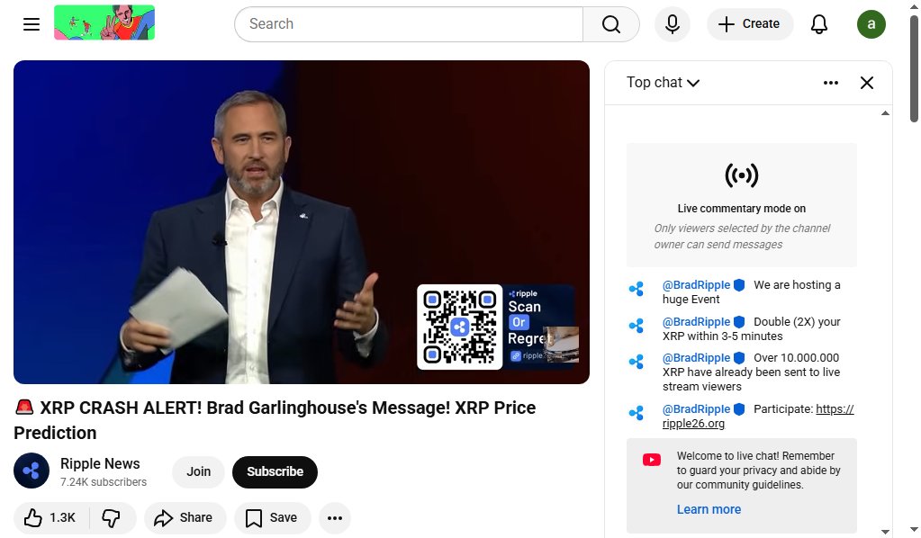
Task: Click avatar icon beside 'Double (2X)' message
Action: [637, 326]
